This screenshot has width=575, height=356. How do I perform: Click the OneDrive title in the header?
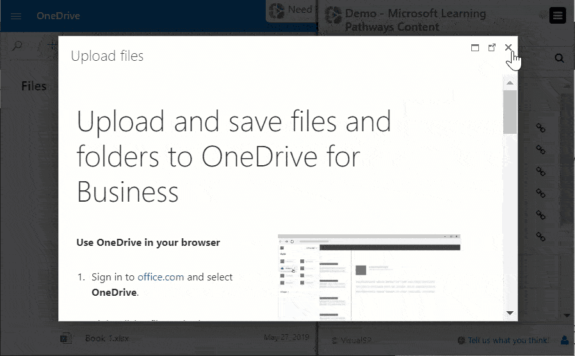[x=58, y=16]
